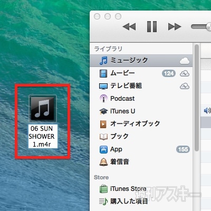Close the iTunes window

[x=97, y=16]
